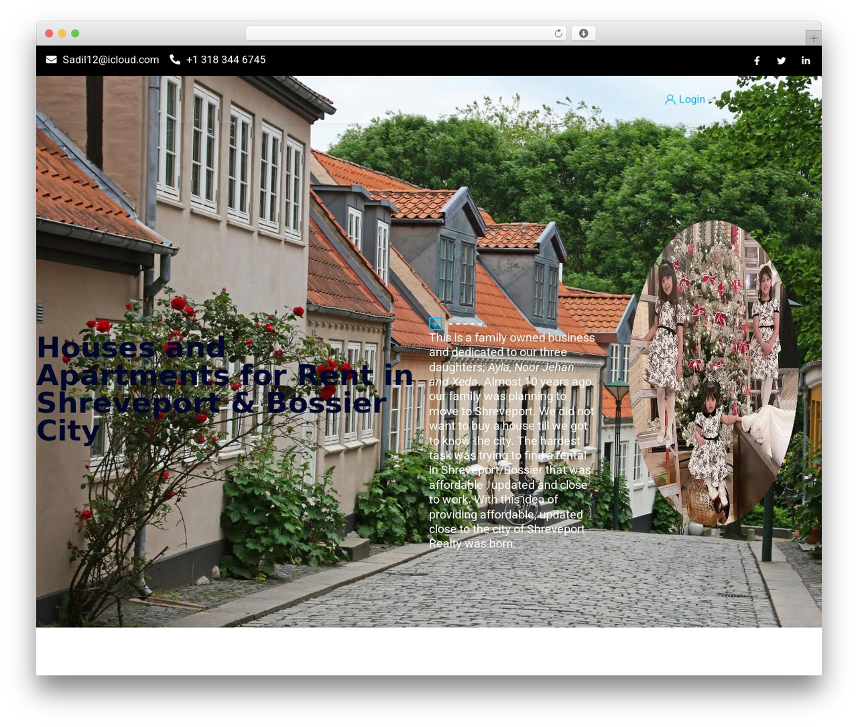The width and height of the screenshot is (858, 727).
Task: Call +1 318 344 6745
Action: [226, 60]
